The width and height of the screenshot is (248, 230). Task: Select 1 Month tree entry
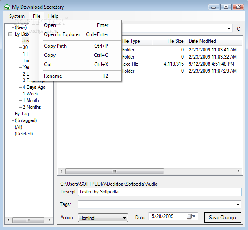[31, 100]
